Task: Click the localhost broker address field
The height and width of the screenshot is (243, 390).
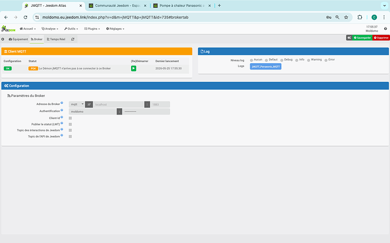Action: coord(119,104)
